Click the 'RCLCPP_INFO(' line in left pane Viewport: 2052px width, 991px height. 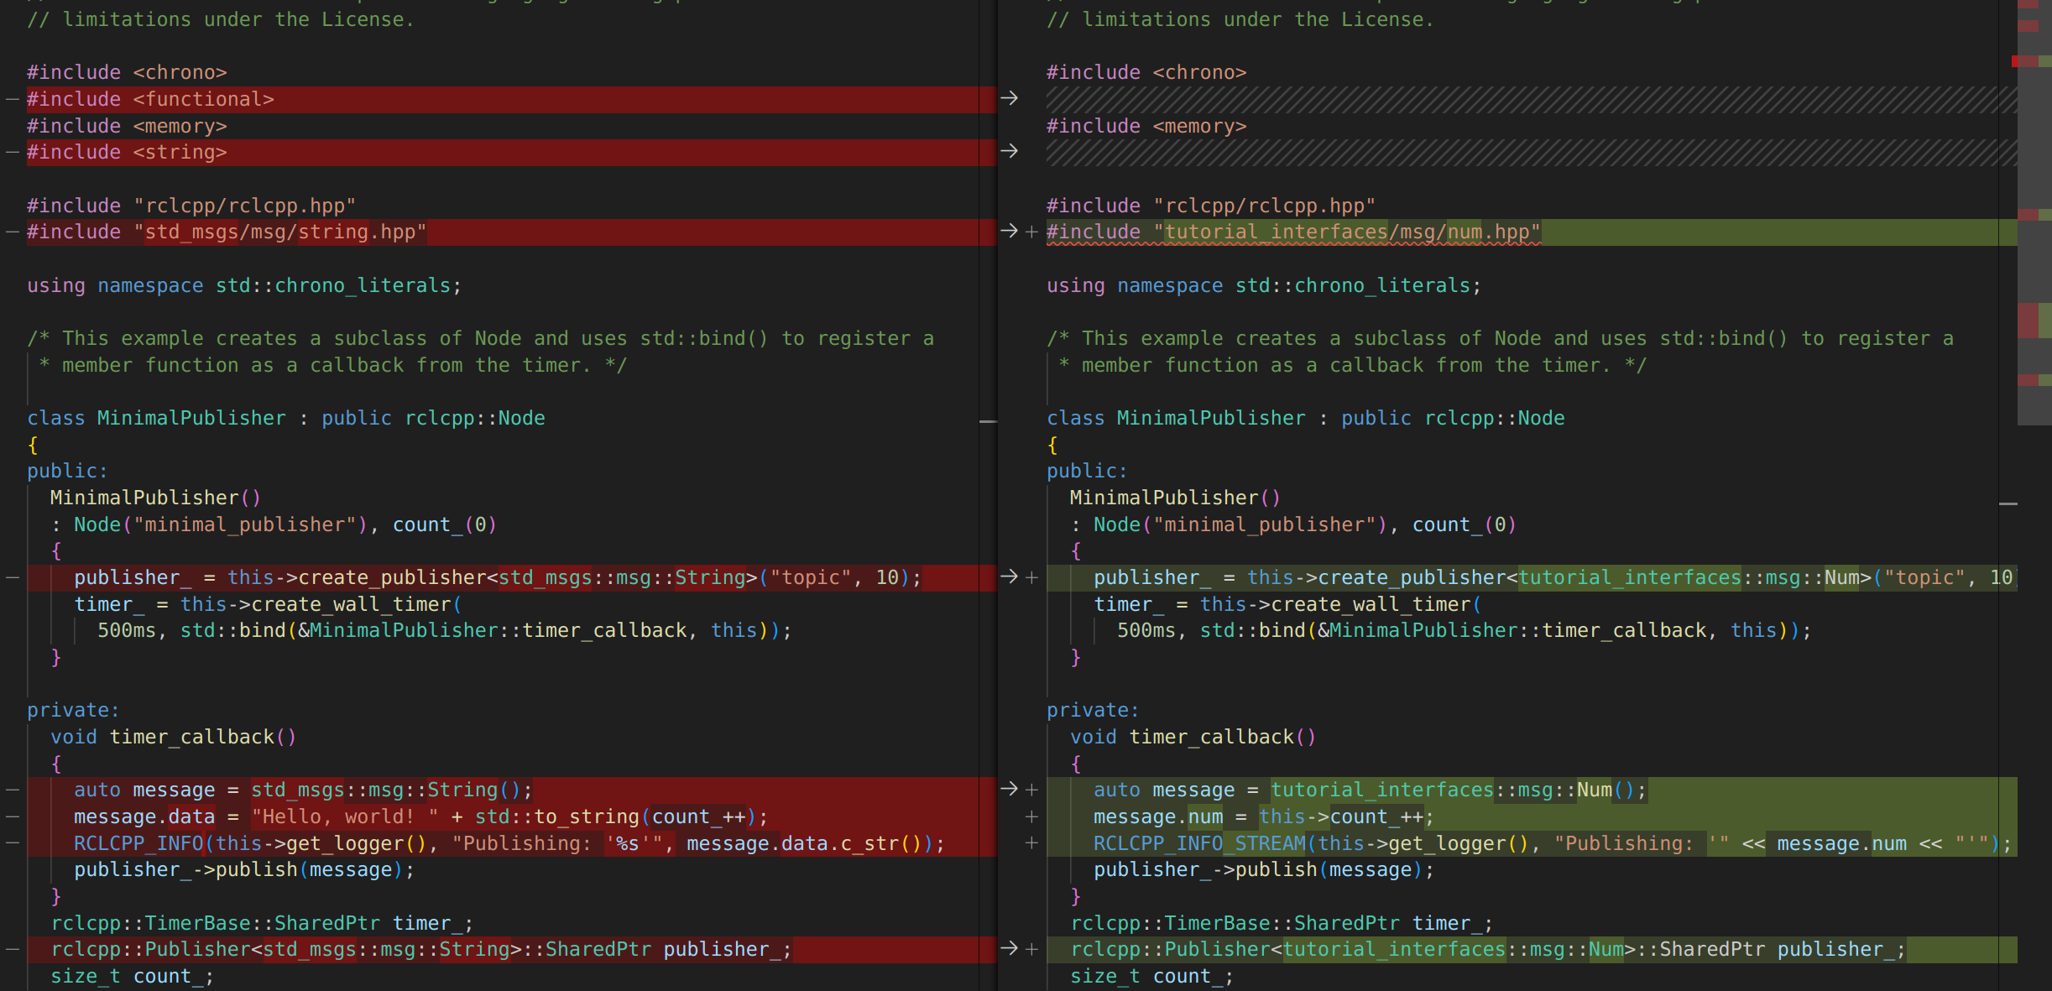coord(509,843)
